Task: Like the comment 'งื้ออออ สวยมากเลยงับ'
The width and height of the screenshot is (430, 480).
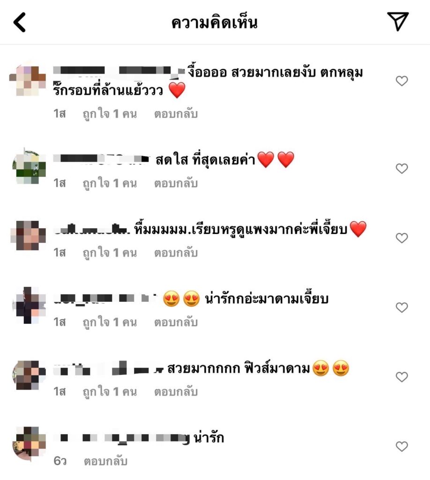Action: tap(401, 81)
